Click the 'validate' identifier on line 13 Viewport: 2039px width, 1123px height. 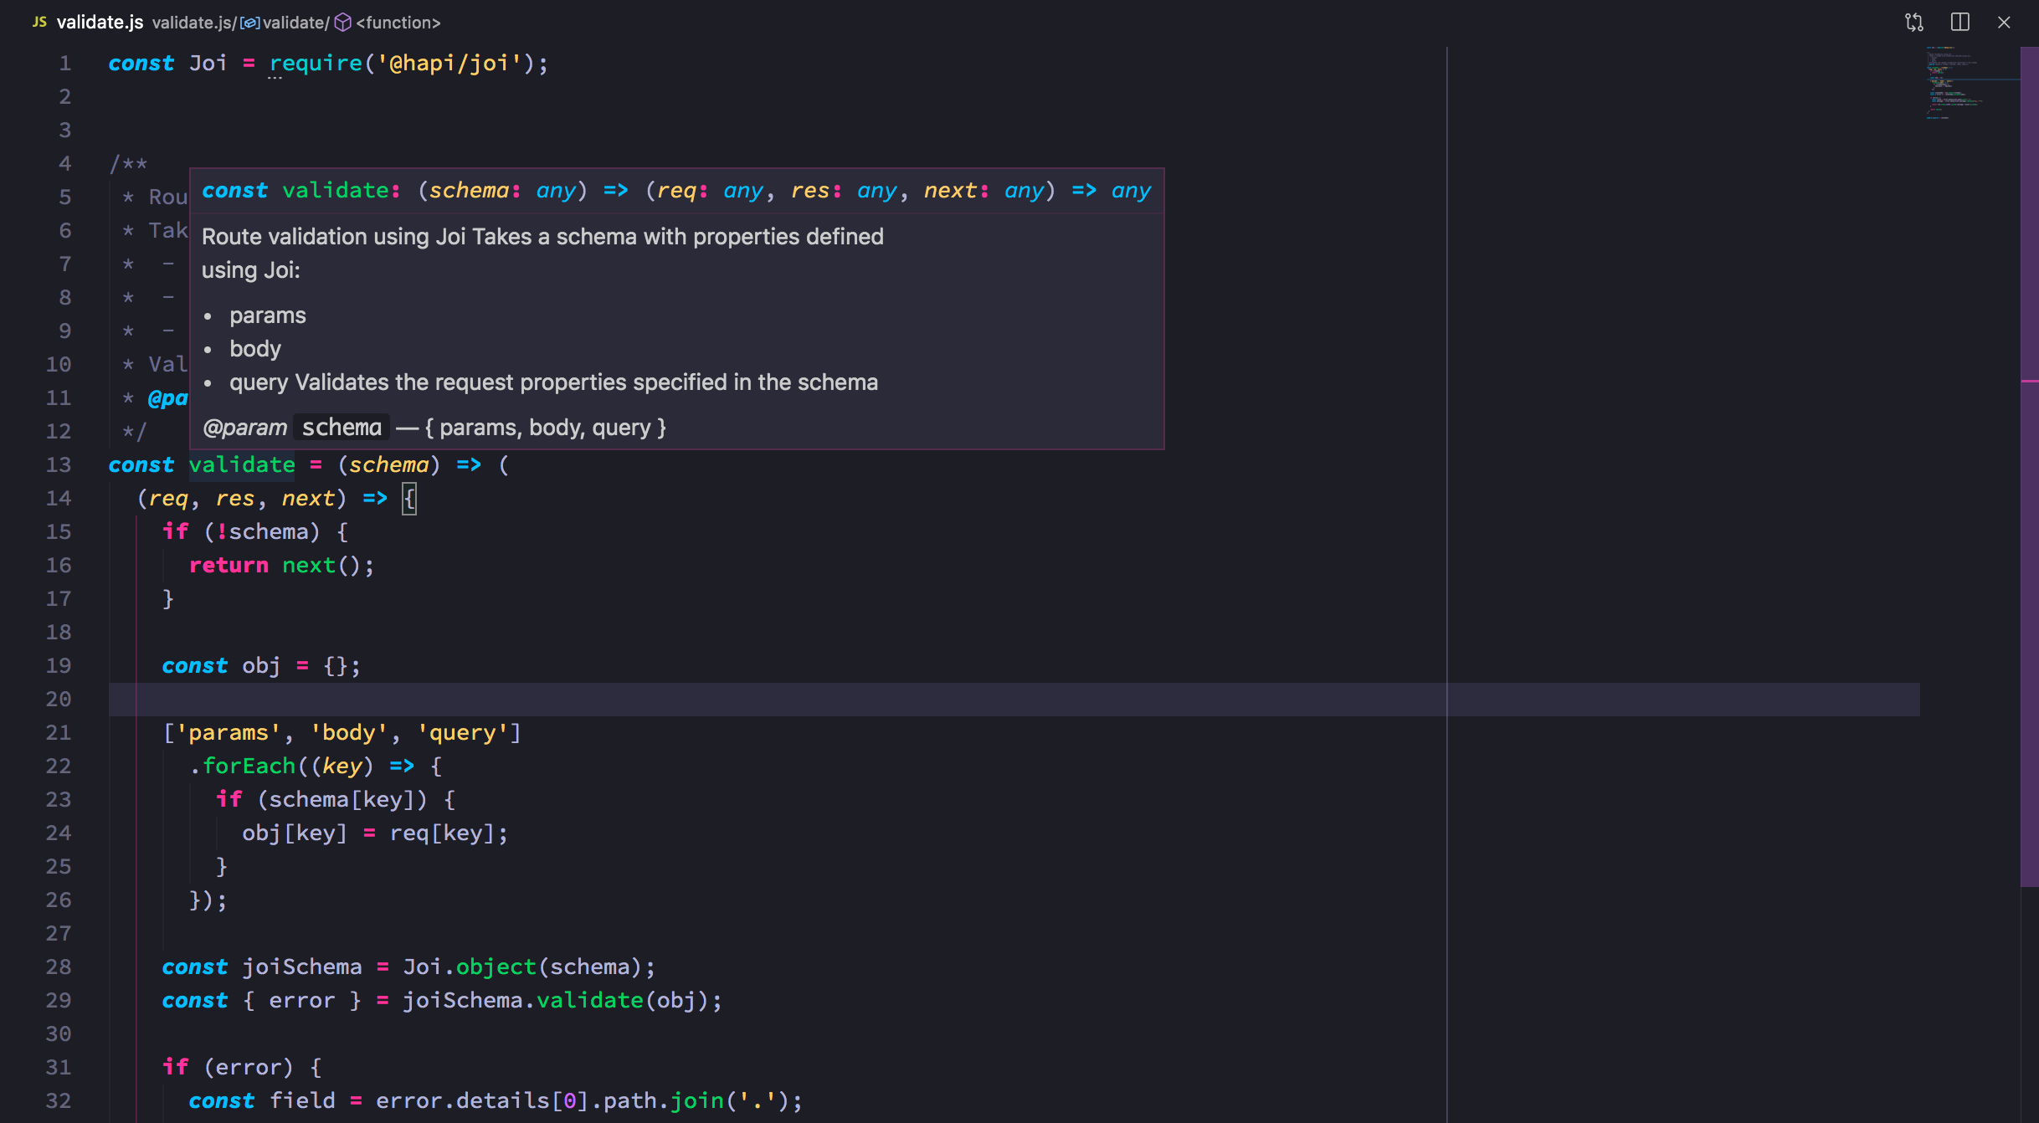(242, 465)
